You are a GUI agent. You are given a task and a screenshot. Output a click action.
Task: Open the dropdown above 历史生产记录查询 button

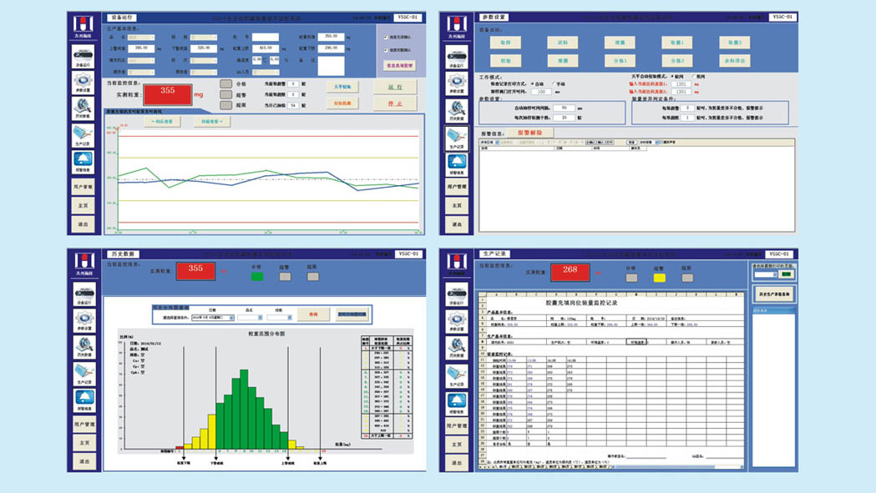pyautogui.click(x=766, y=274)
